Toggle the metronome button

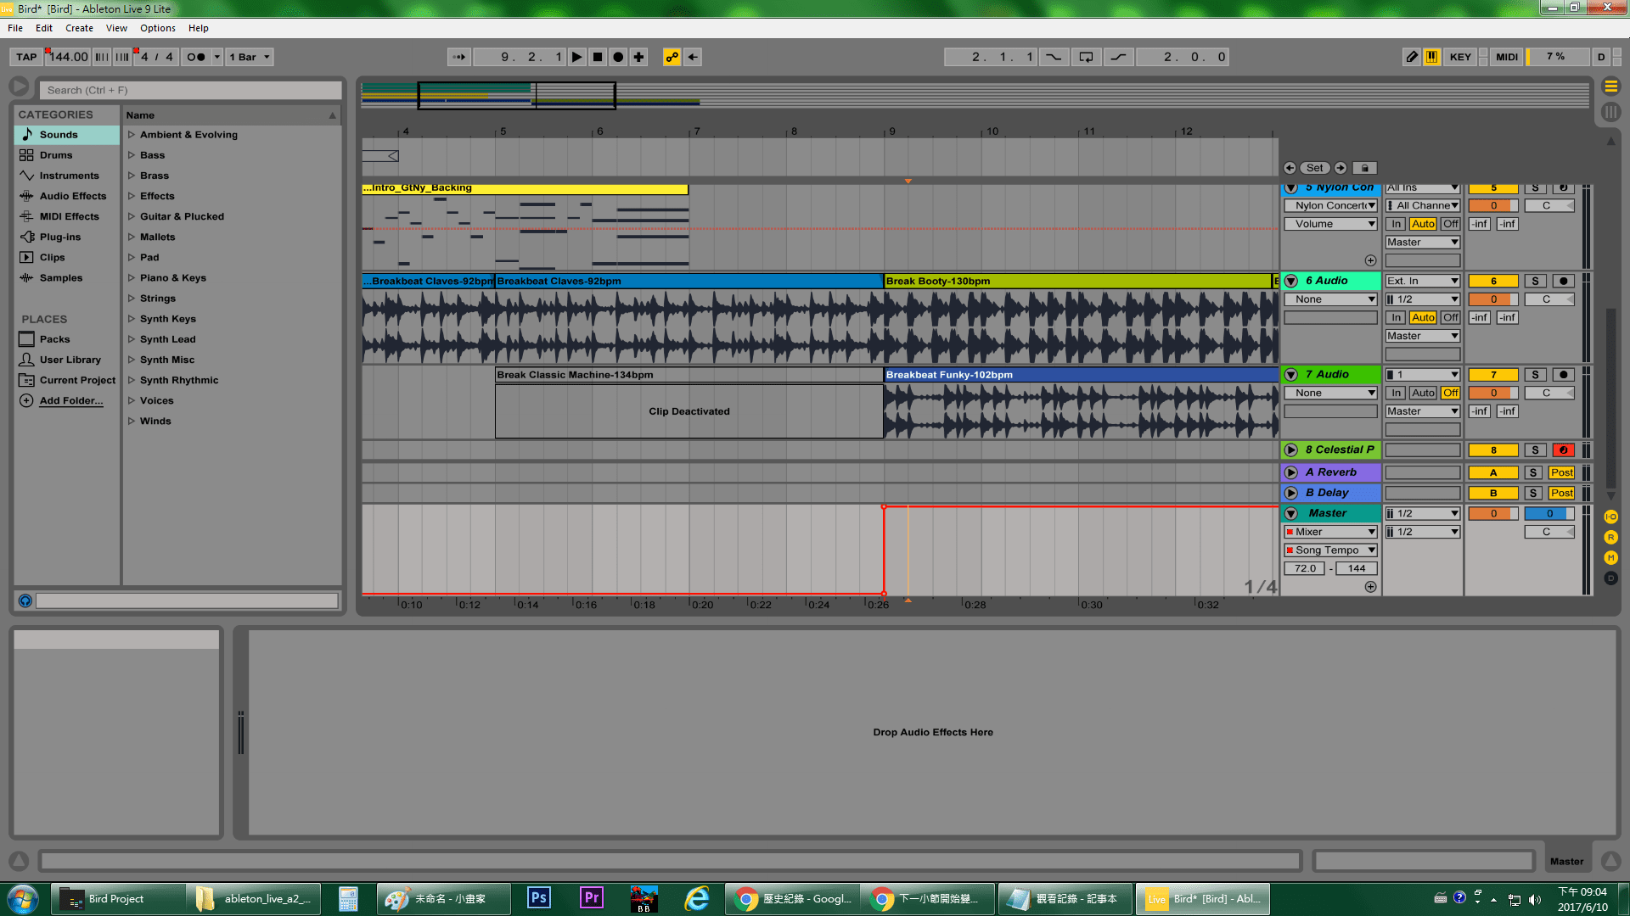coord(196,57)
